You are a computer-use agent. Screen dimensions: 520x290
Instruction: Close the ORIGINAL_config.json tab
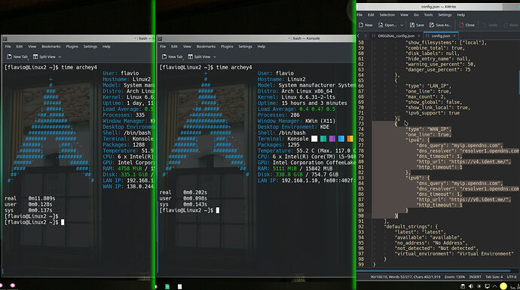419,36
